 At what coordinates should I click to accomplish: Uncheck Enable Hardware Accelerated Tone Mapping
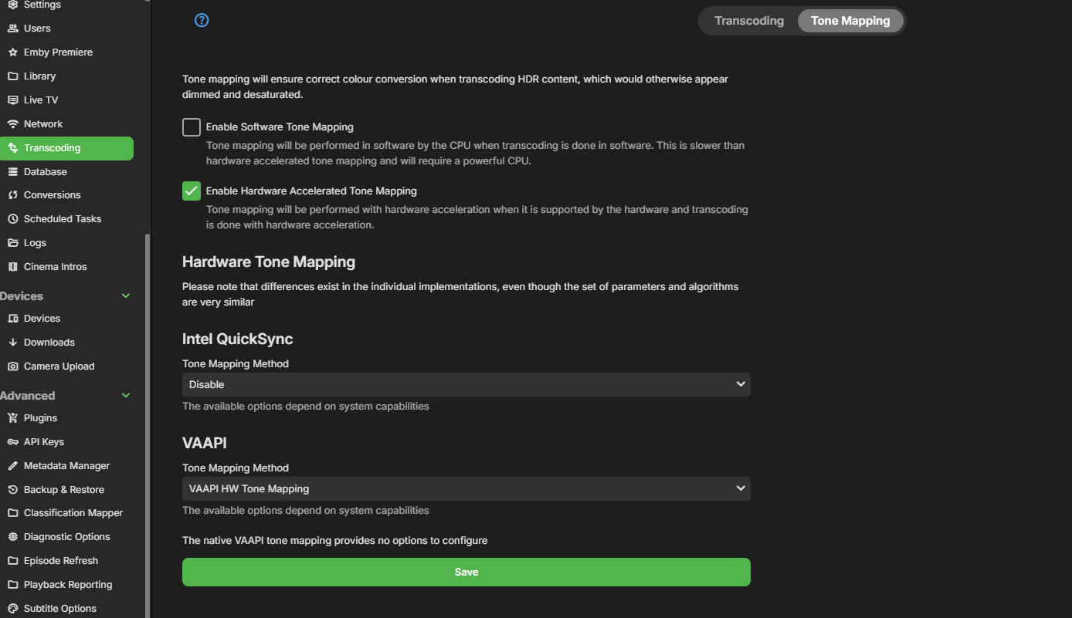tap(192, 191)
